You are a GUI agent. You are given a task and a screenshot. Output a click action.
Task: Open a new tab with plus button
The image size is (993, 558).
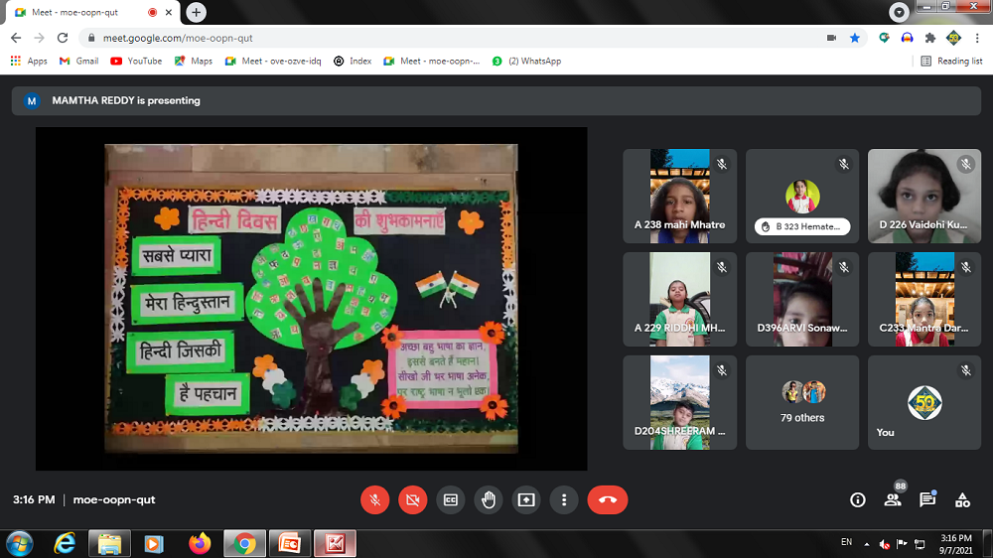point(197,12)
